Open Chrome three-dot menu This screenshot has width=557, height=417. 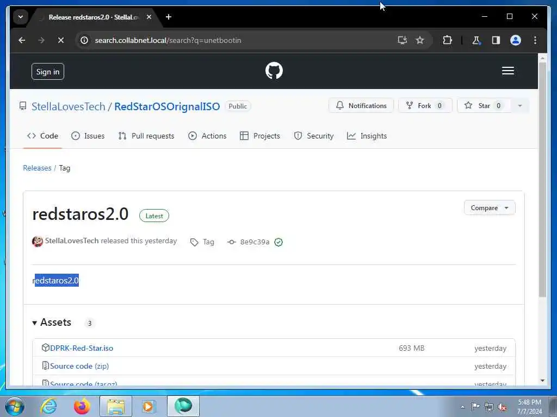pos(535,40)
